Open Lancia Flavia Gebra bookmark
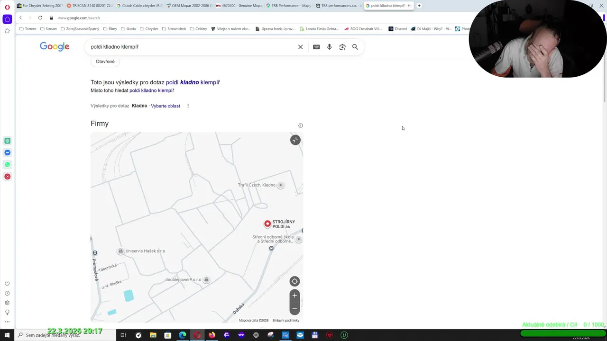The height and width of the screenshot is (341, 607). [319, 29]
